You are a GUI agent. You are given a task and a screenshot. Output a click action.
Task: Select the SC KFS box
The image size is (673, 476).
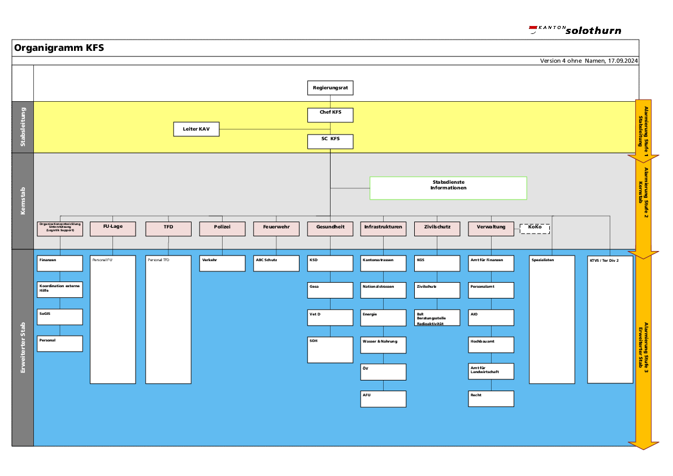click(330, 141)
